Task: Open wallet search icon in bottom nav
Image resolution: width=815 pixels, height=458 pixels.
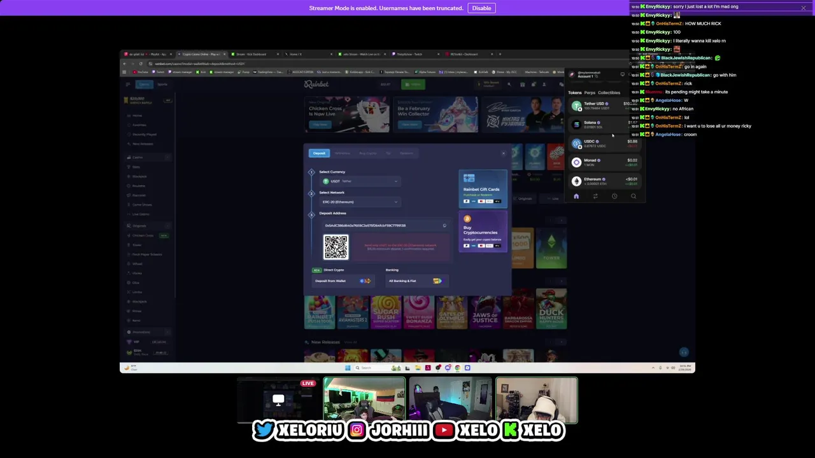Action: pyautogui.click(x=634, y=197)
